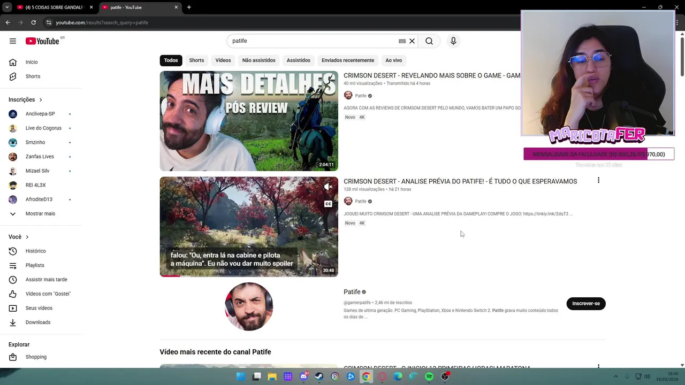Open File Explorer from the taskbar
The width and height of the screenshot is (685, 385).
pos(272,376)
